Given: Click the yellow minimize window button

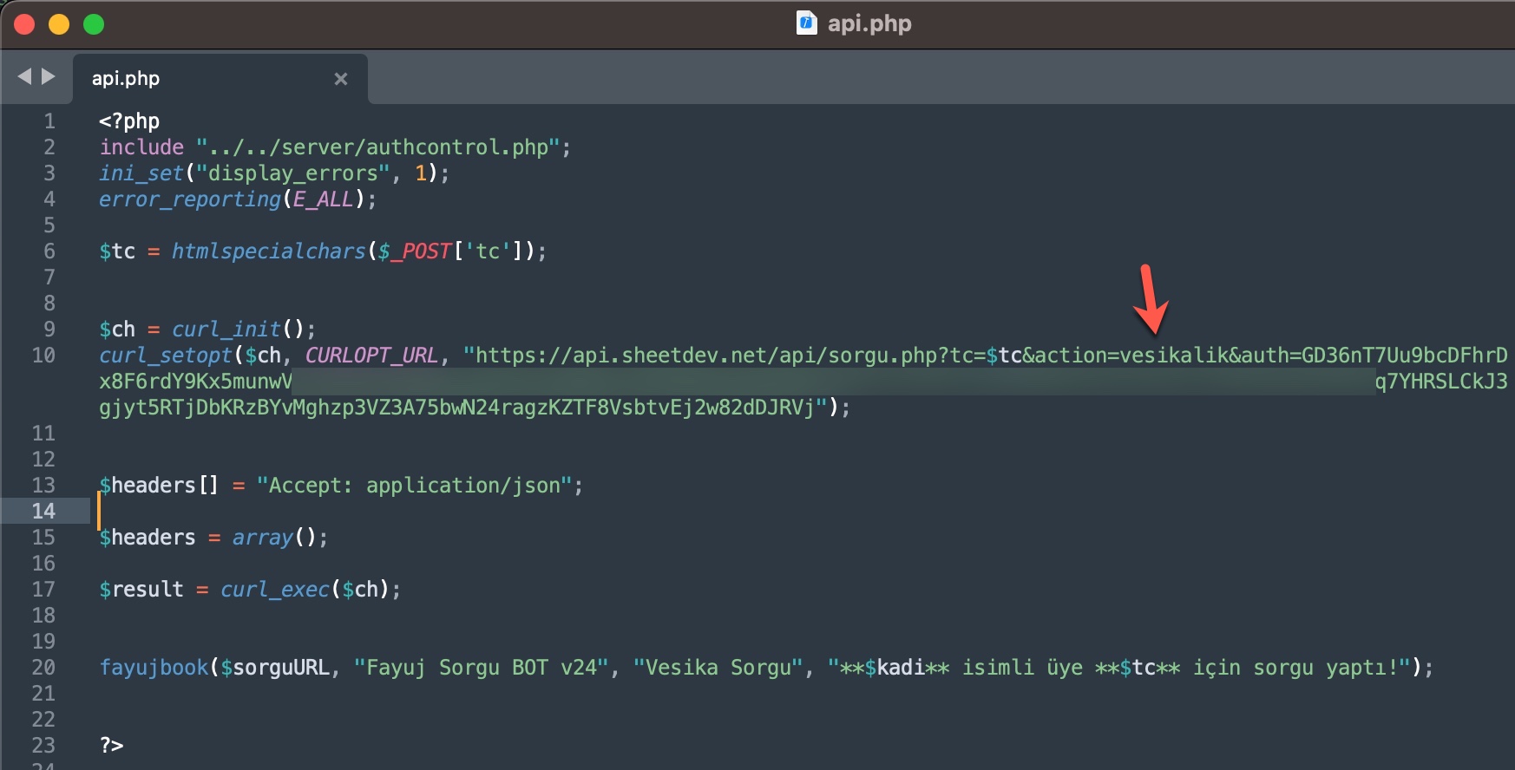Looking at the screenshot, I should [x=59, y=24].
